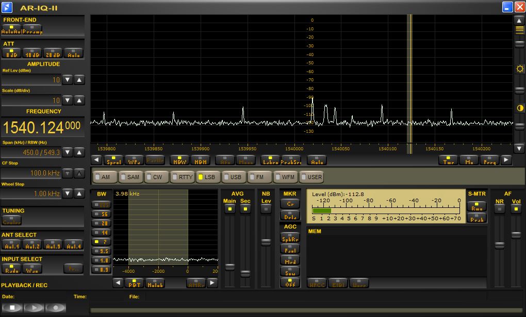Select antenna 1 button
526x317 pixels.
click(11, 244)
